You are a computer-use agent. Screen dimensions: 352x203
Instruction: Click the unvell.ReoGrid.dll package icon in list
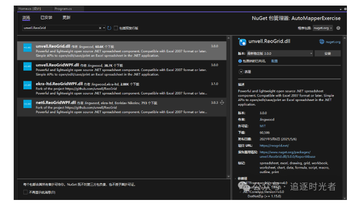[x=27, y=48]
